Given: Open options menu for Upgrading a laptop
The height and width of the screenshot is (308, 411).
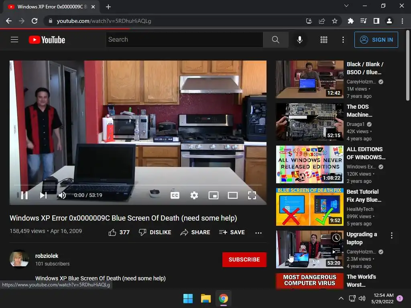Looking at the screenshot, I should pyautogui.click(x=392, y=235).
